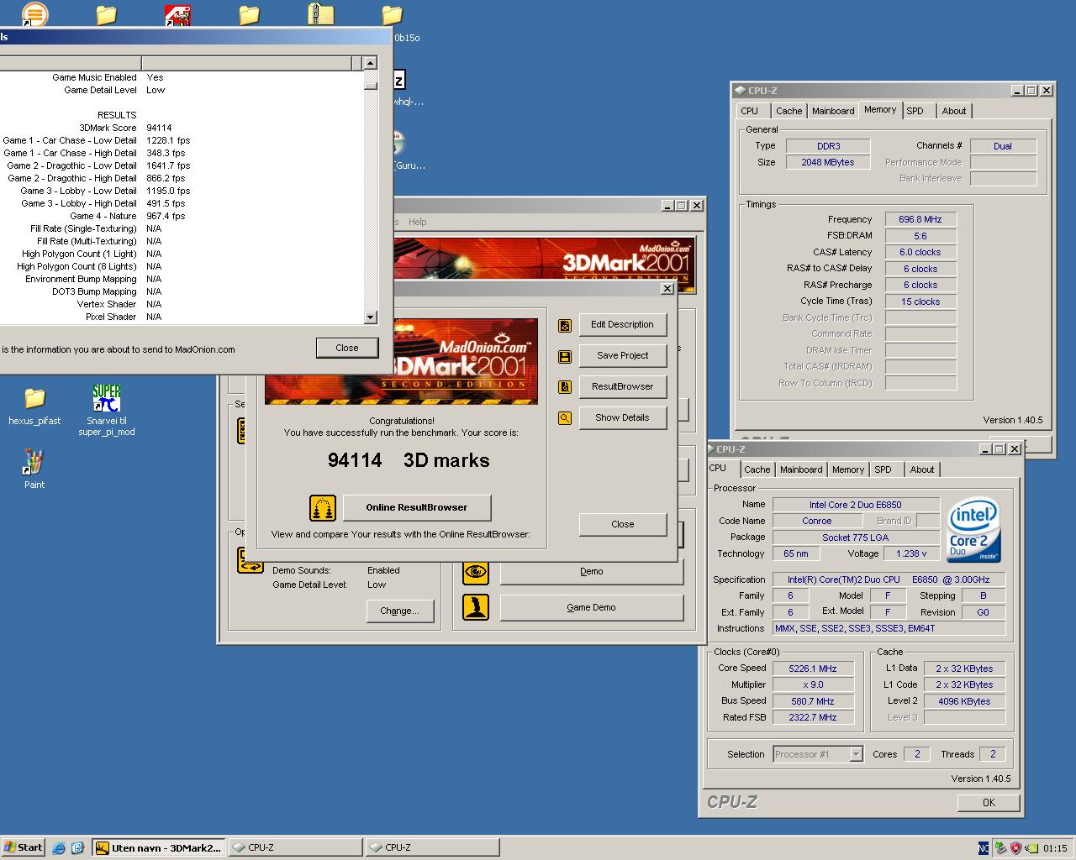This screenshot has height=860, width=1076.
Task: Click the NO language indicator in tray
Action: pos(984,848)
